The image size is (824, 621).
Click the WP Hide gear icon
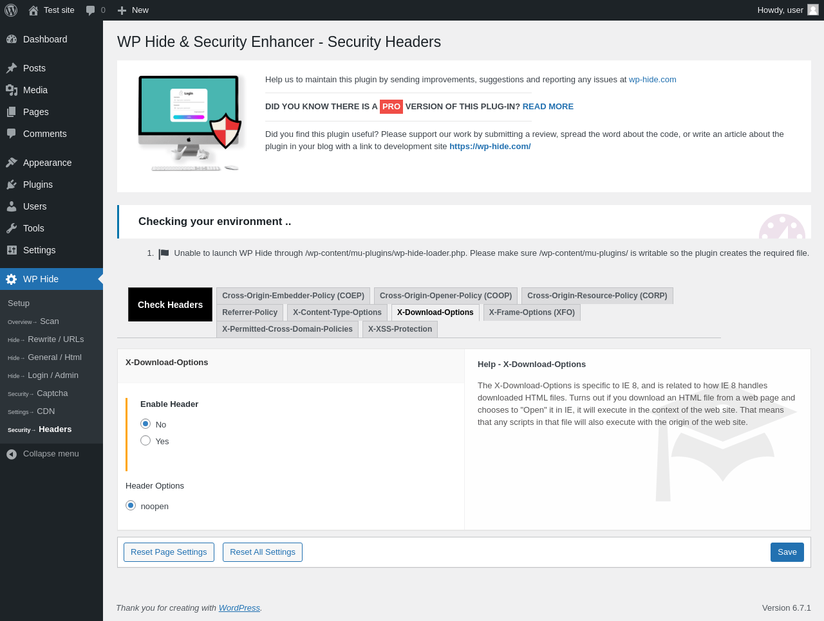12,279
